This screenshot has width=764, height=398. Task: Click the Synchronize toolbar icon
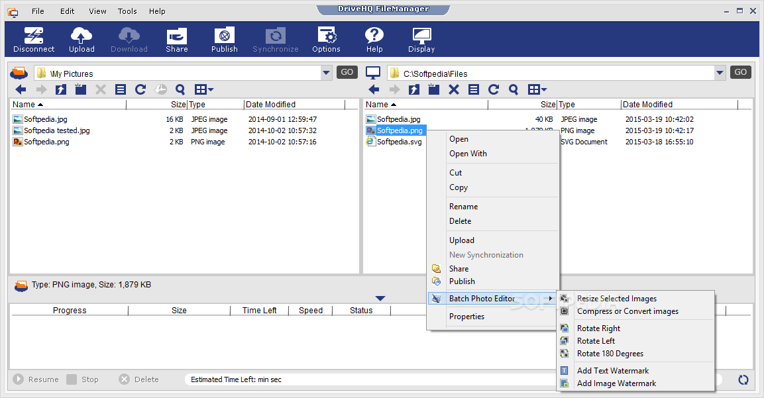point(275,40)
